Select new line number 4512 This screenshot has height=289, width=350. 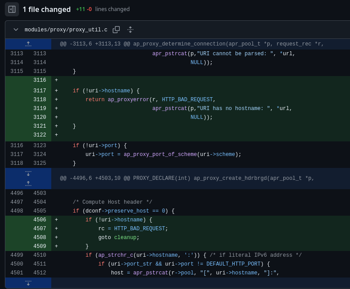(x=39, y=273)
